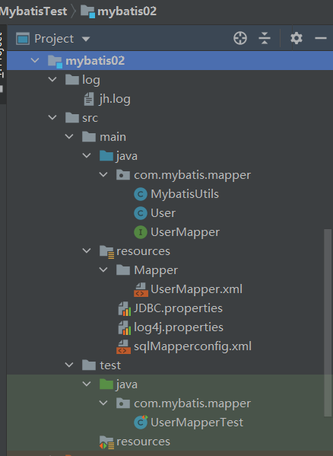Click the blue java sources folder icon
This screenshot has width=333, height=456.
coord(106,156)
